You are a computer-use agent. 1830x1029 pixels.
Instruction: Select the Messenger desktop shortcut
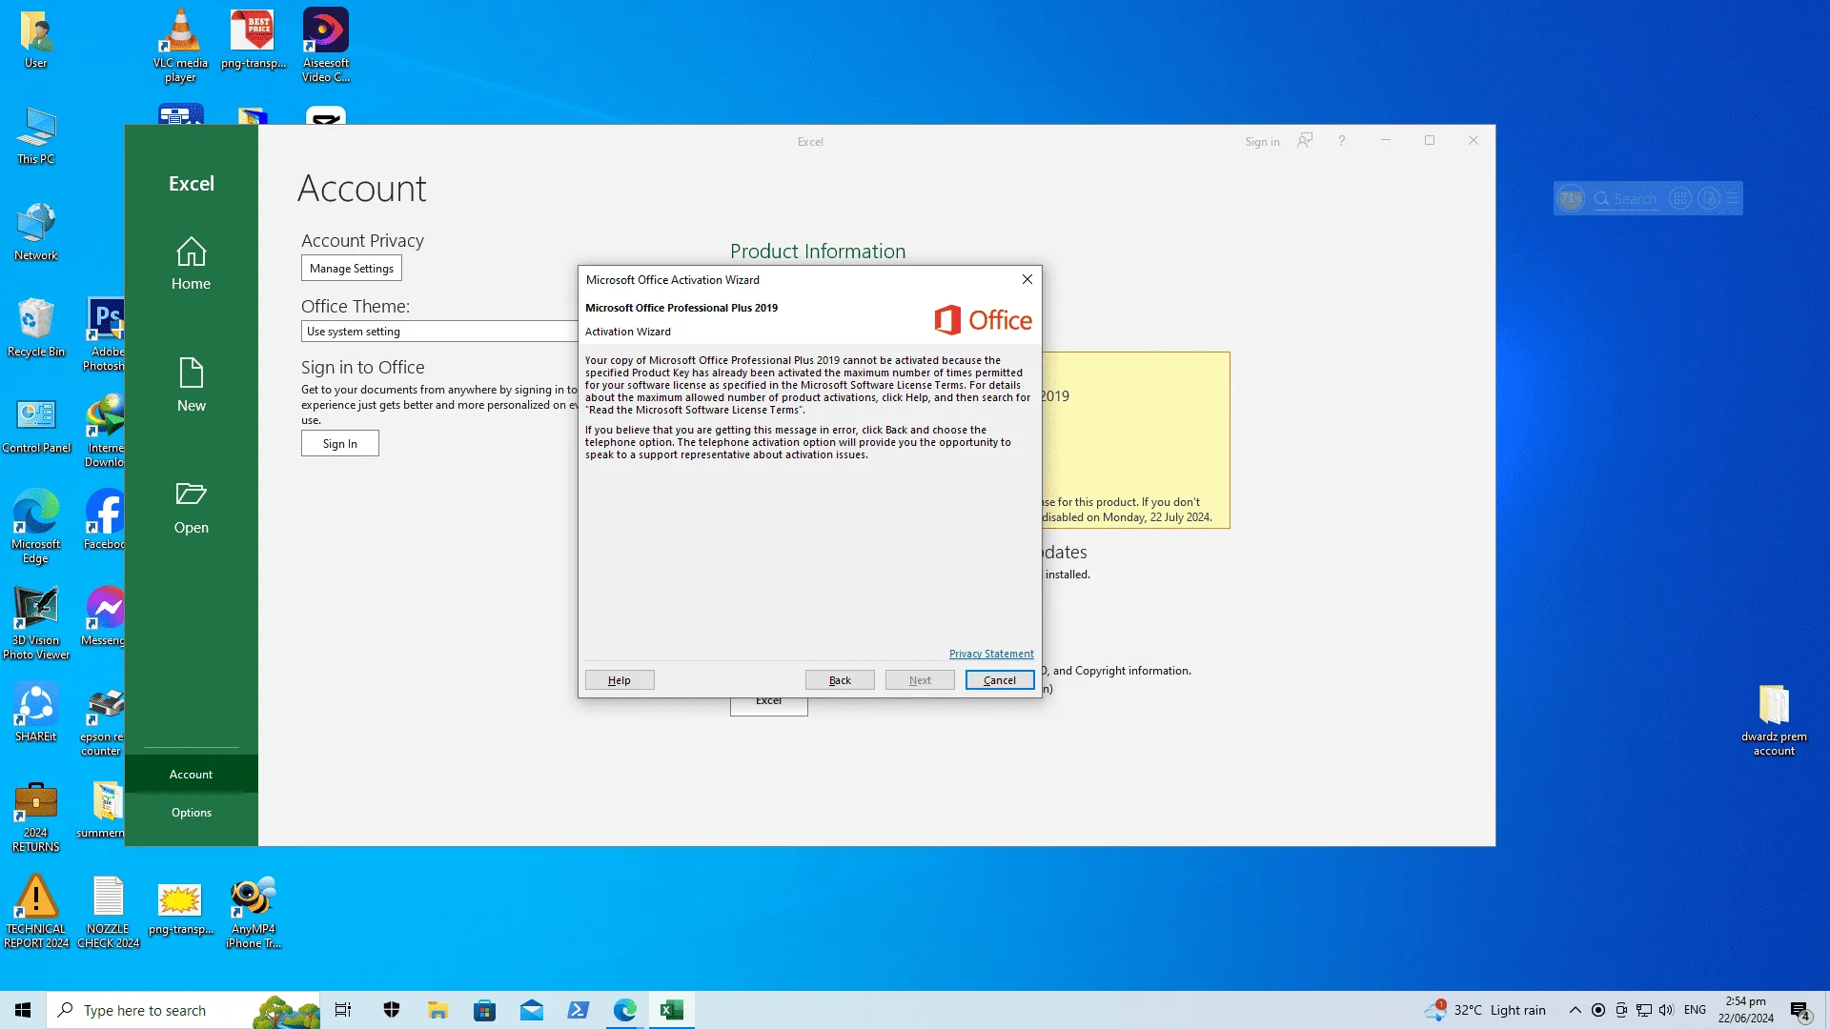click(105, 617)
